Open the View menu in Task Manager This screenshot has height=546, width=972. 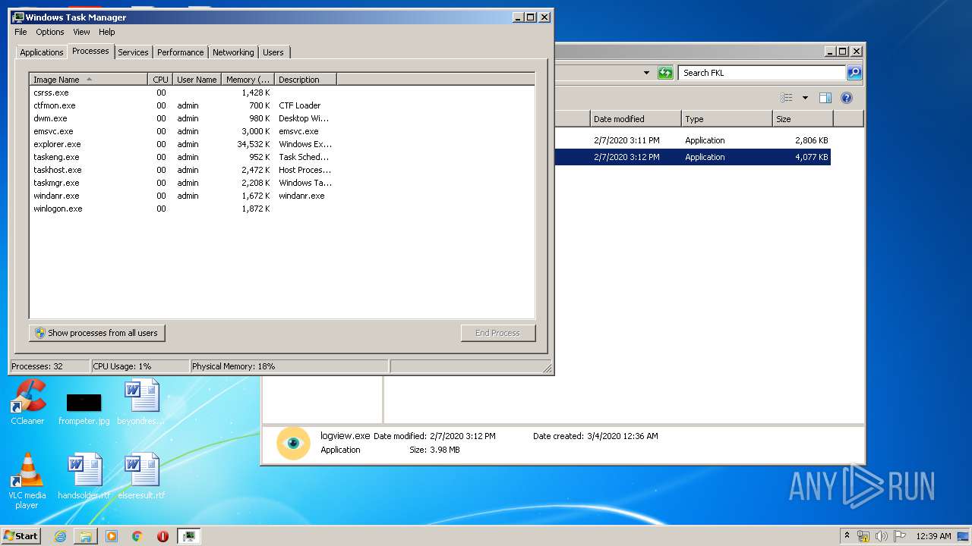coord(81,32)
